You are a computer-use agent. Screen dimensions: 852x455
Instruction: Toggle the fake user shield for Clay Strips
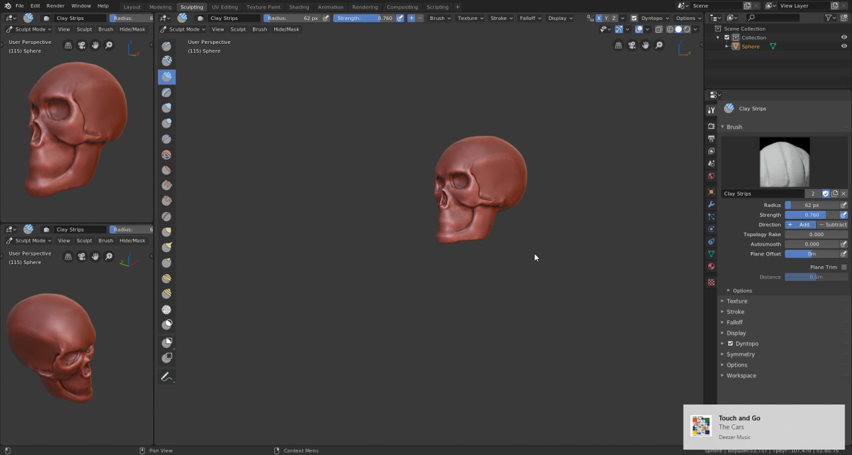(x=826, y=194)
